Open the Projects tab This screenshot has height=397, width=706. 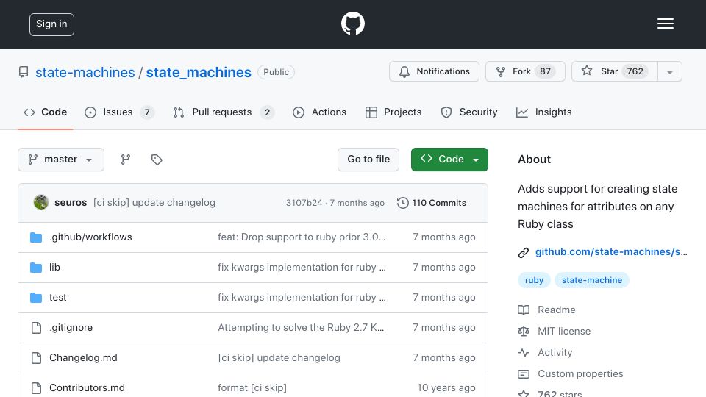[x=393, y=112]
